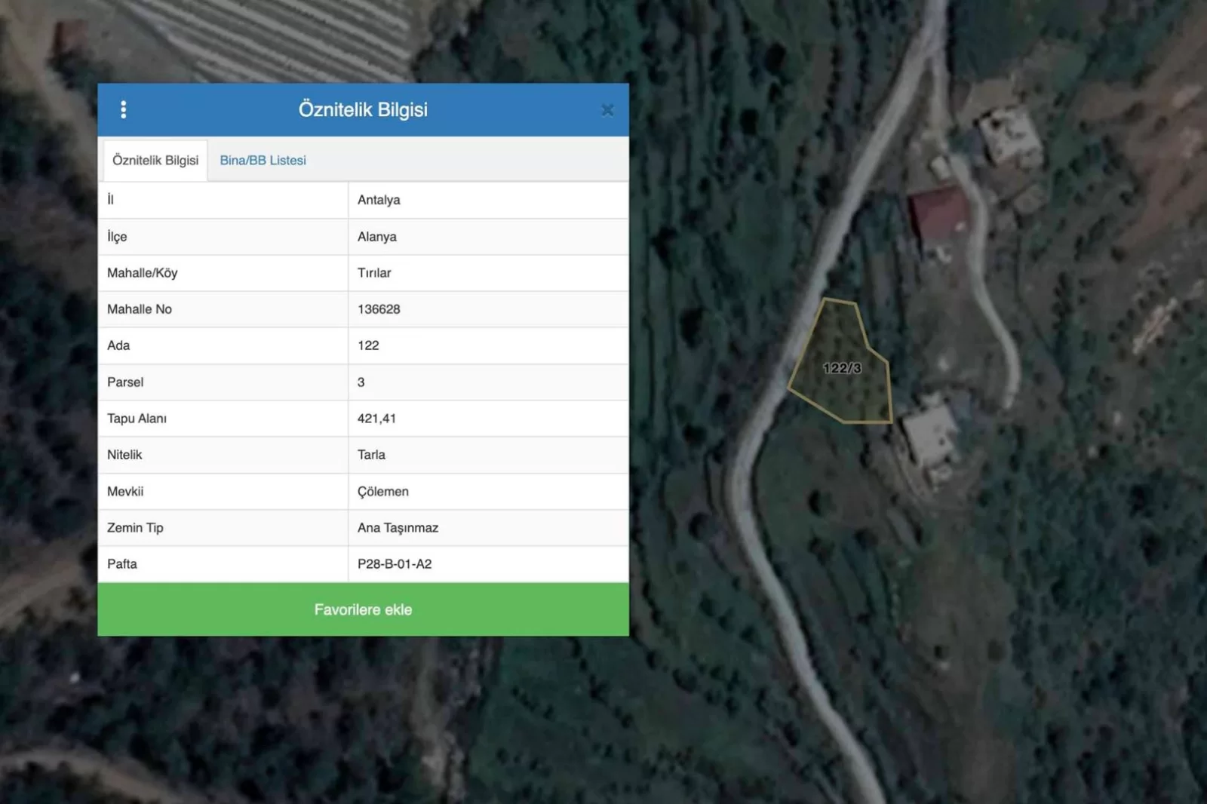
Task: Click the Parsel row label
Action: [x=125, y=382]
